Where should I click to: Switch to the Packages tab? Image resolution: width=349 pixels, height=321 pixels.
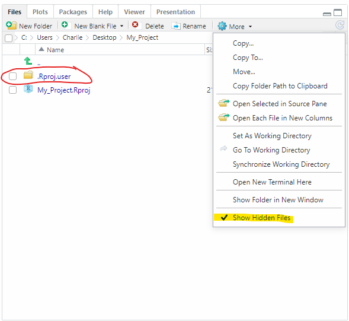[x=73, y=12]
